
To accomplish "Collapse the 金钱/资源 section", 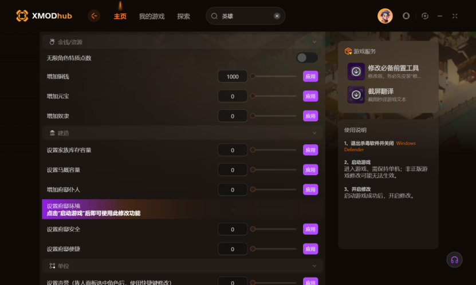I will tap(314, 42).
